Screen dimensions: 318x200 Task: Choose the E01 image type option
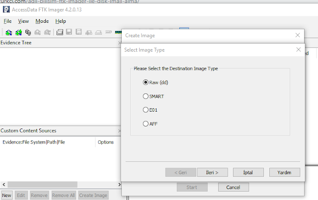pos(150,110)
